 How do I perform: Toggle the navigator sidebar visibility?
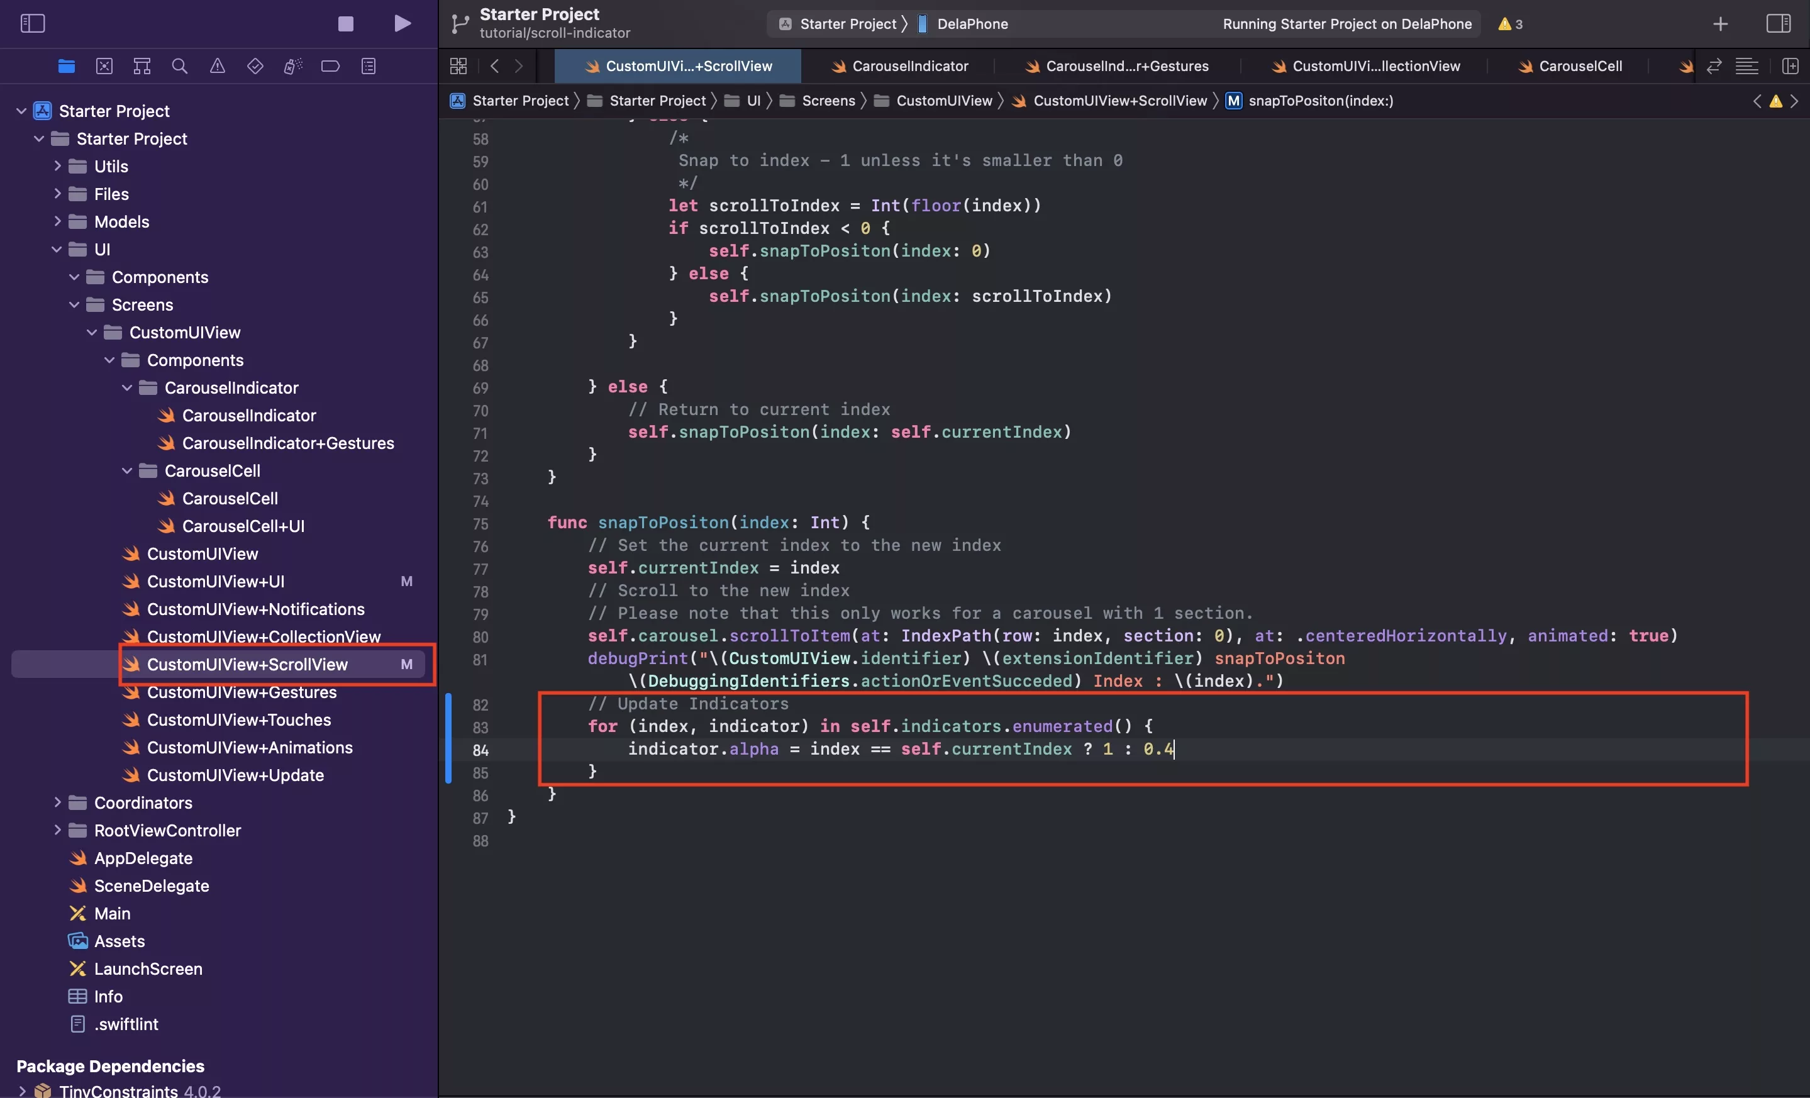pos(32,23)
